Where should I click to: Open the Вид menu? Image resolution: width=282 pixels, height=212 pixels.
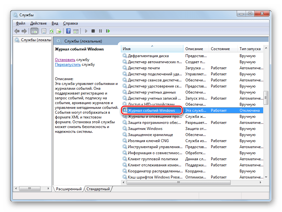[55, 23]
